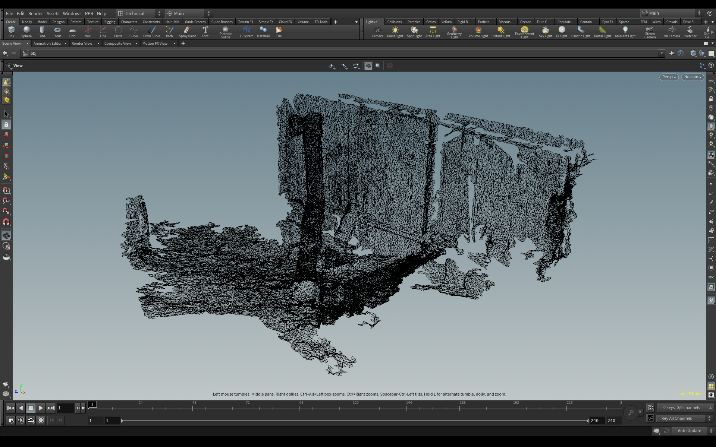Open the No cam camera dropdown
This screenshot has height=447, width=716.
click(x=693, y=77)
